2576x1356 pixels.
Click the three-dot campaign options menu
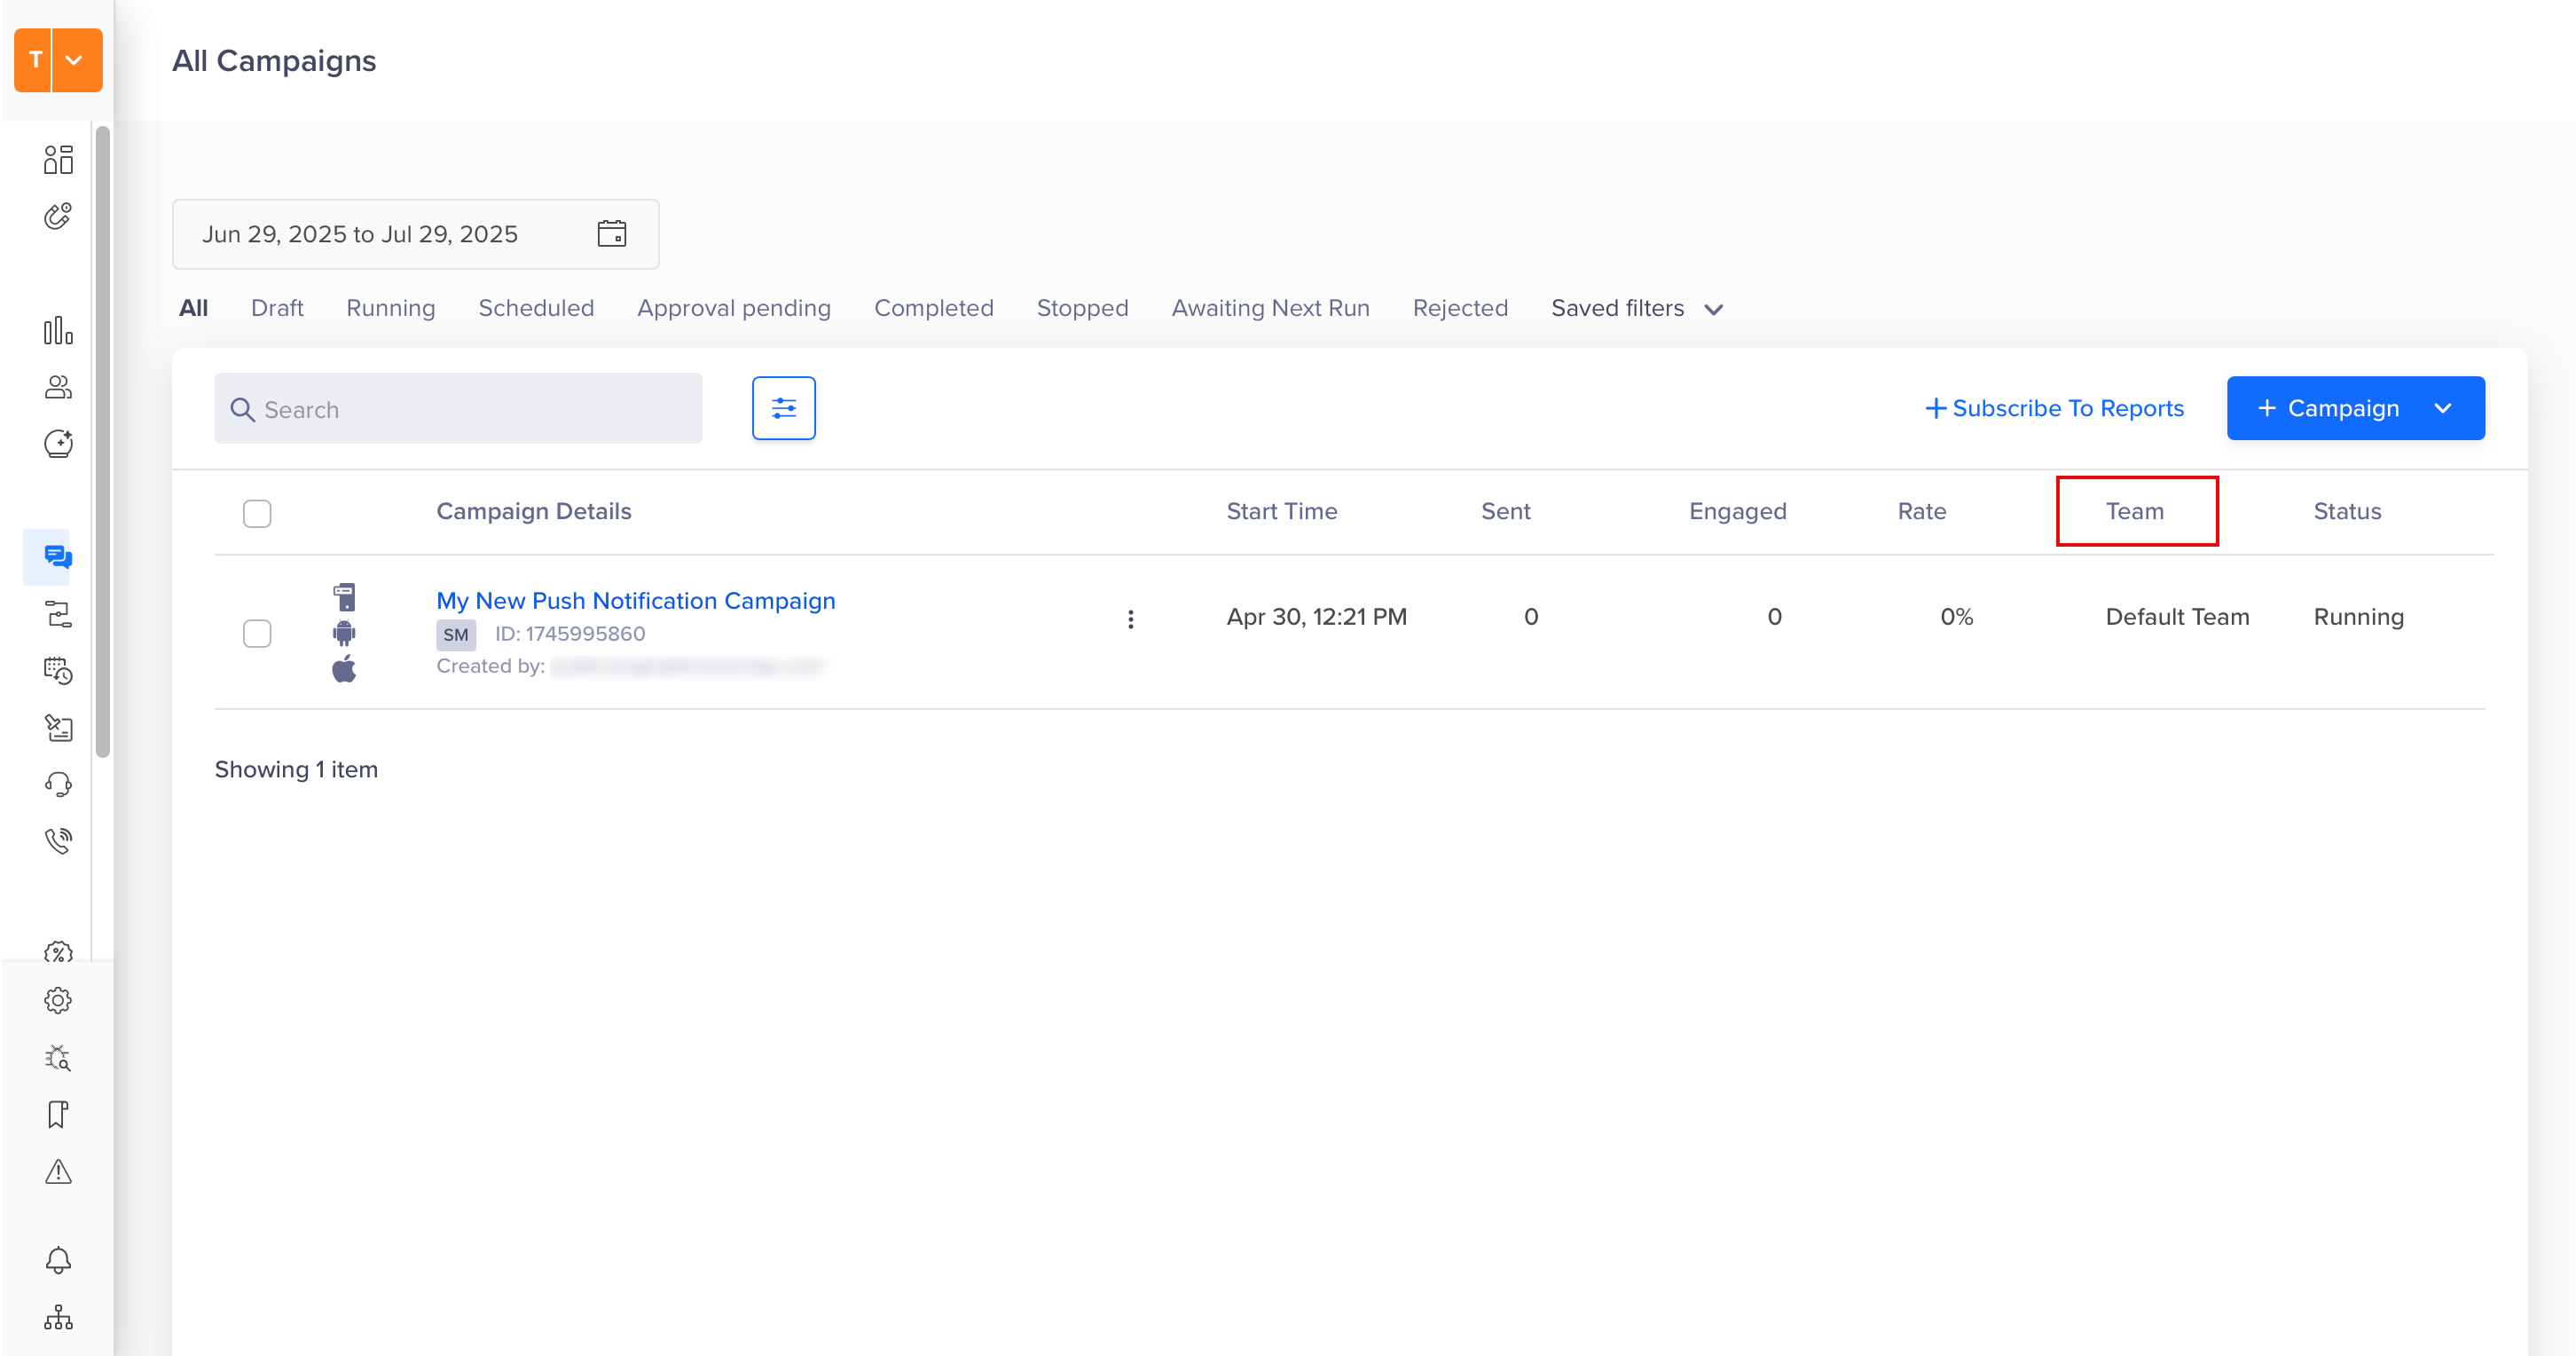tap(1130, 619)
